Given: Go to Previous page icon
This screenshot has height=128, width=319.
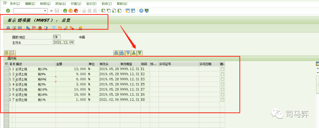Looking at the screenshot, I should tap(108, 11).
